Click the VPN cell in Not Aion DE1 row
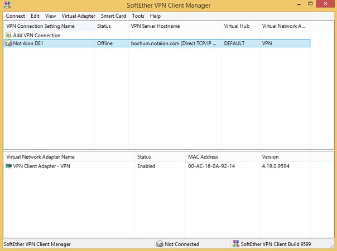The height and width of the screenshot is (251, 337). click(x=267, y=43)
